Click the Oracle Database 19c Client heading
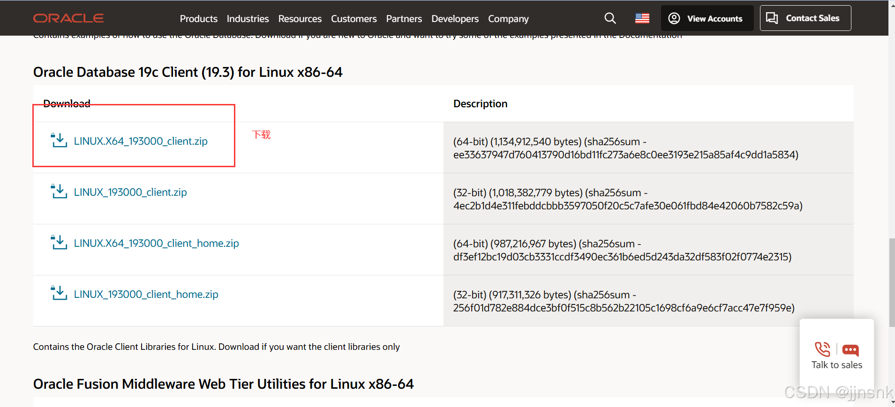Screen dimensions: 895x407 (x=188, y=72)
